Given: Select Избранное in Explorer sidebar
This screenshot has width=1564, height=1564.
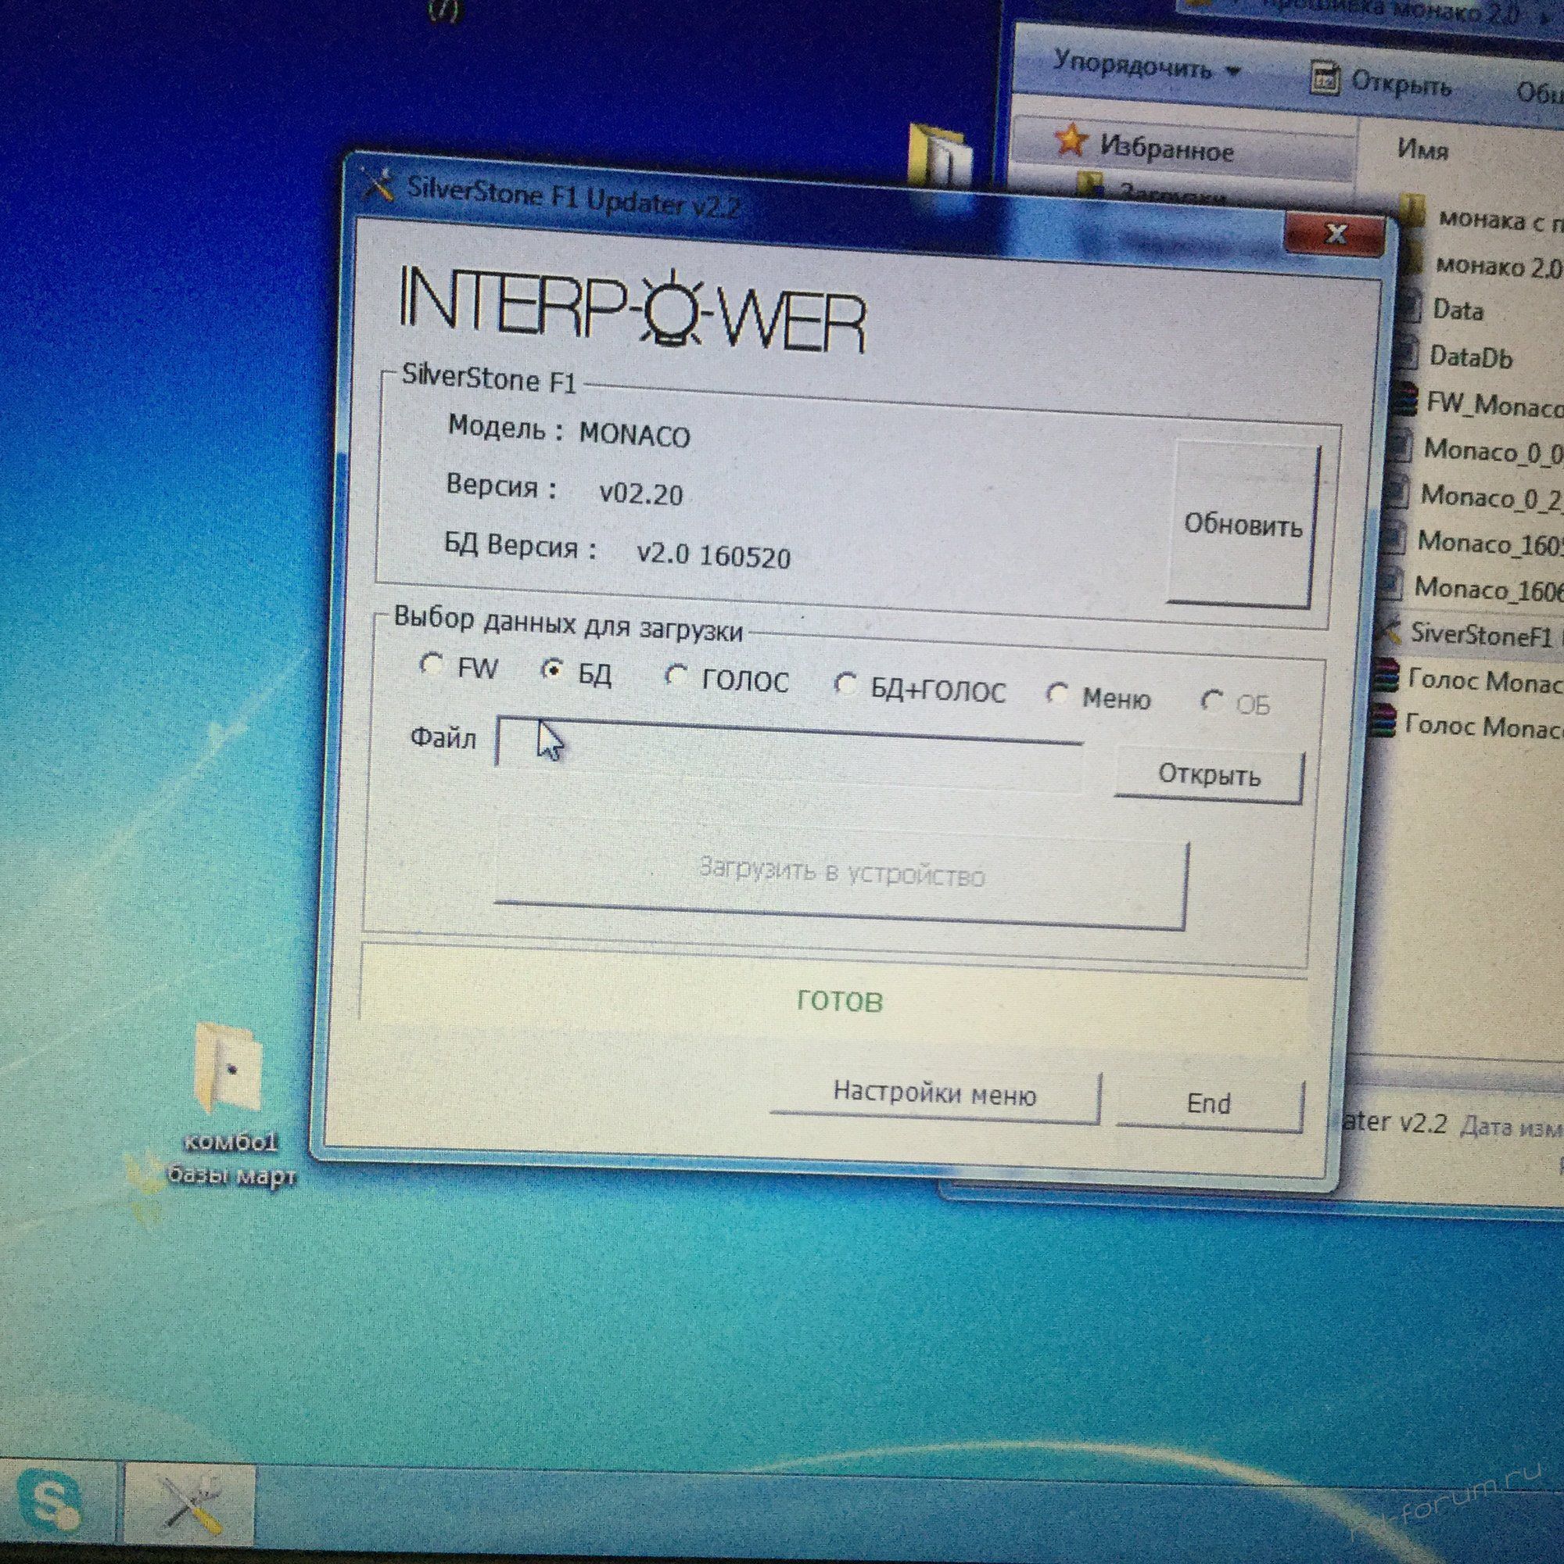Looking at the screenshot, I should point(1166,150).
